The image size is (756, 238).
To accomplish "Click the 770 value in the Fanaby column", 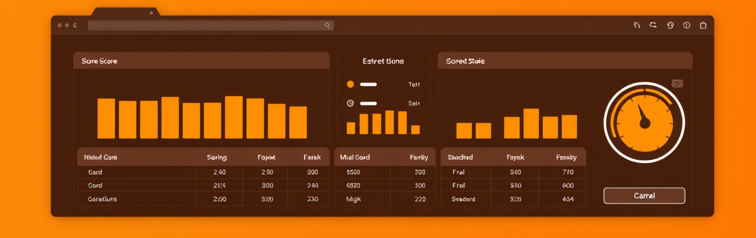I will coord(568,172).
